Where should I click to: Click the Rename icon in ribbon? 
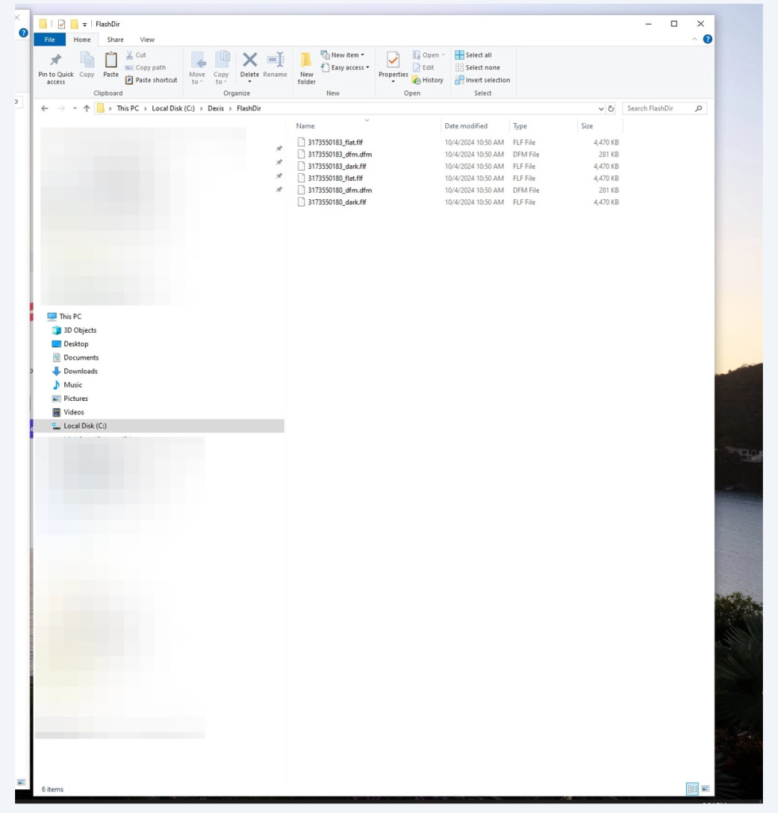pyautogui.click(x=275, y=62)
